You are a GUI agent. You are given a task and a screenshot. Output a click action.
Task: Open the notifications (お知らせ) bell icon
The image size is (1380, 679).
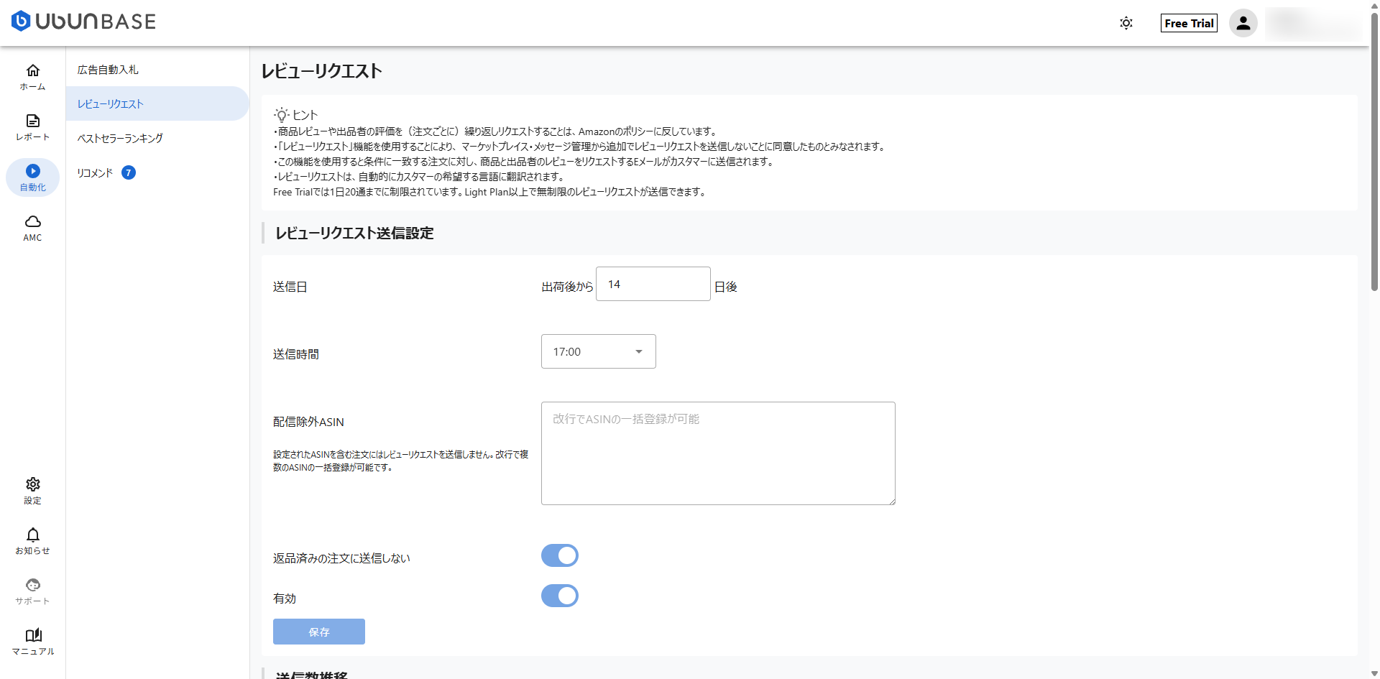click(32, 535)
